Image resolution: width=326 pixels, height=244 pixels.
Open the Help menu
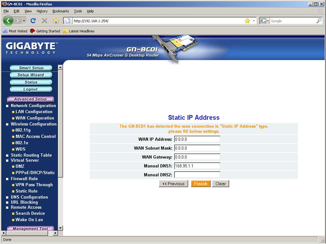(90, 11)
